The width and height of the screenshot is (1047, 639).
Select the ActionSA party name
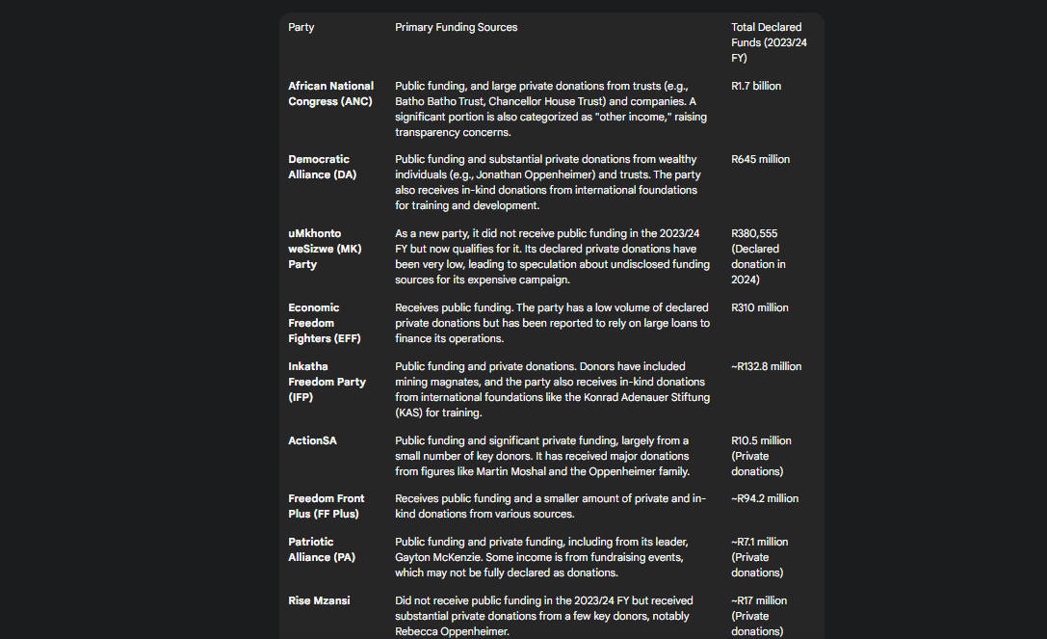tap(312, 441)
